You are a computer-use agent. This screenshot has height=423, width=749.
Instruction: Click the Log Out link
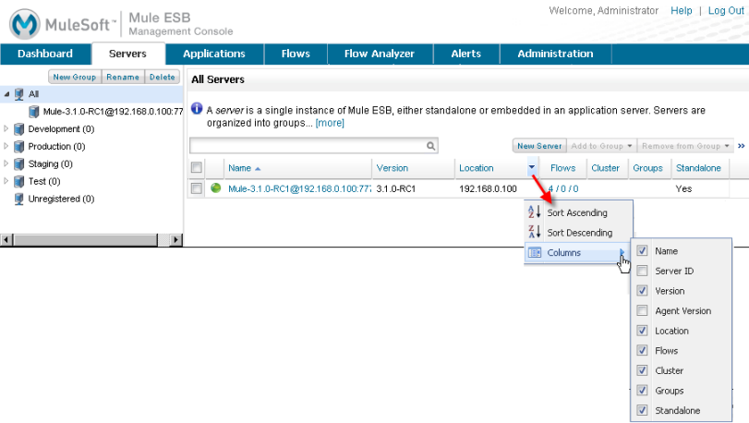pyautogui.click(x=726, y=10)
